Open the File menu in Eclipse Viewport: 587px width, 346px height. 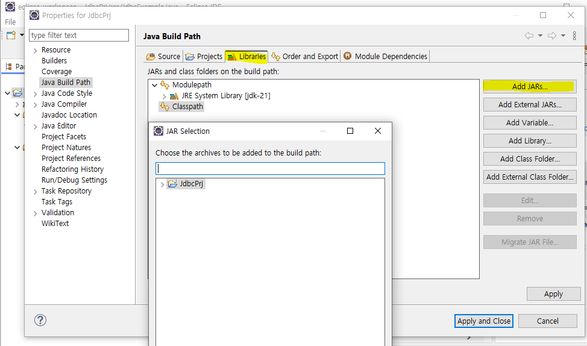10,22
